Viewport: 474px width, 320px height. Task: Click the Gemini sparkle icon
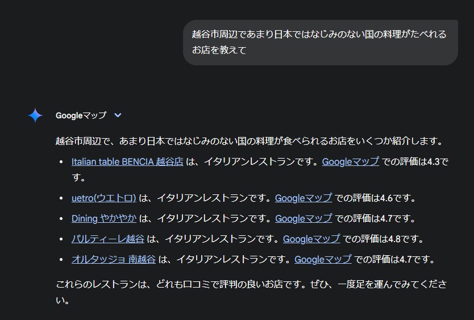(35, 115)
